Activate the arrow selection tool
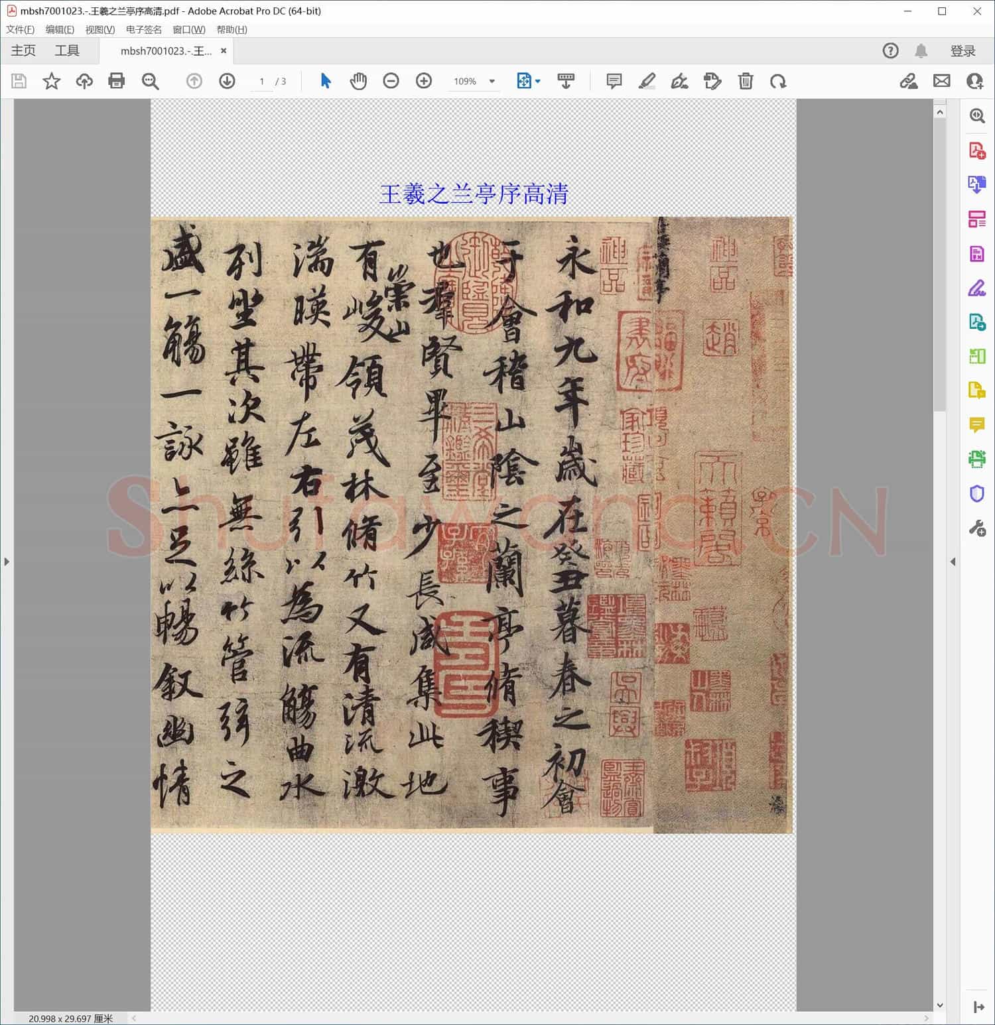The image size is (995, 1025). [326, 81]
